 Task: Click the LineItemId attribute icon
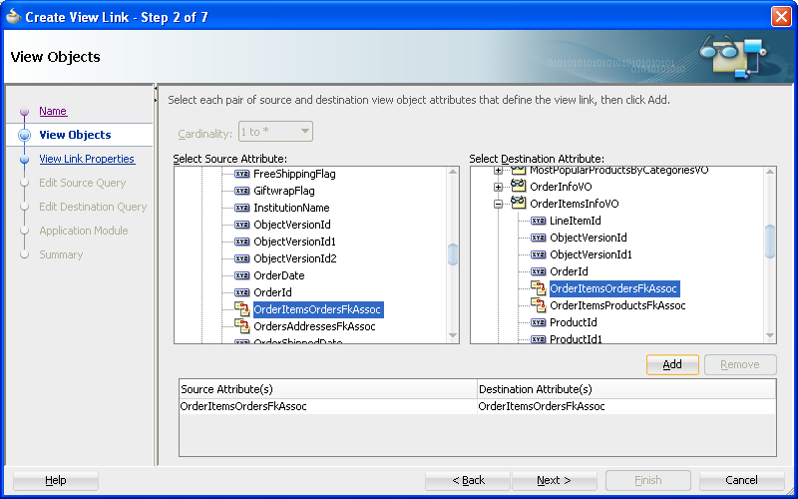coord(538,221)
